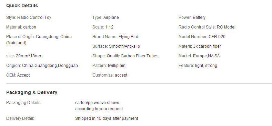Image resolution: width=272 pixels, height=126 pixels.
Task: Select the Style: Radio Control Toy text
Action: tap(29, 18)
